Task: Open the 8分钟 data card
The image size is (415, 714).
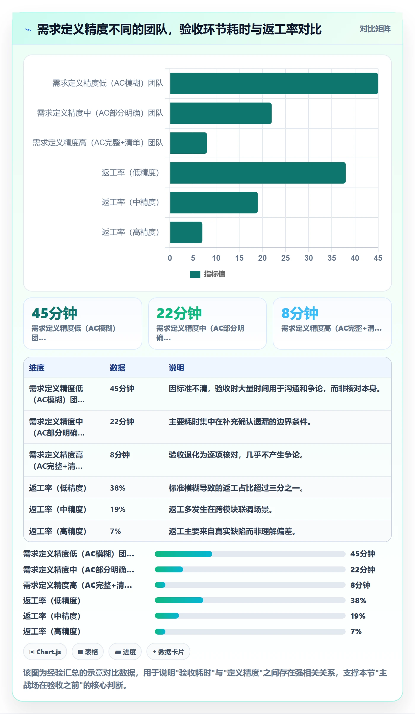Action: tap(332, 324)
